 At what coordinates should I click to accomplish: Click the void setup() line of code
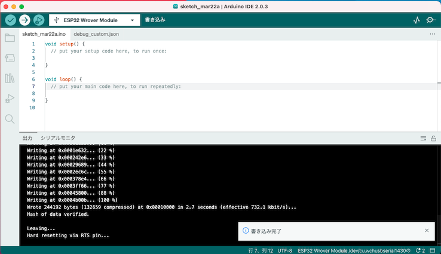[65, 44]
